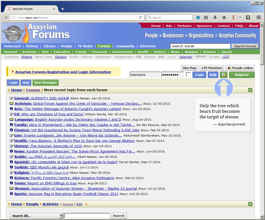265x220 pixels.
Task: Click the pencil icon beside General topic
Action: [11, 98]
